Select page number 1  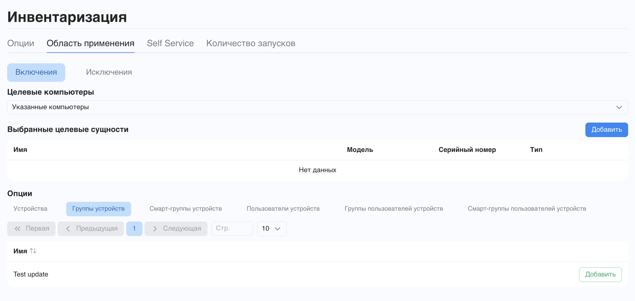(134, 229)
